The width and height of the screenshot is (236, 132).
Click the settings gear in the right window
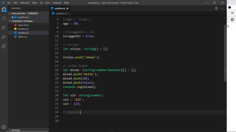(232, 19)
